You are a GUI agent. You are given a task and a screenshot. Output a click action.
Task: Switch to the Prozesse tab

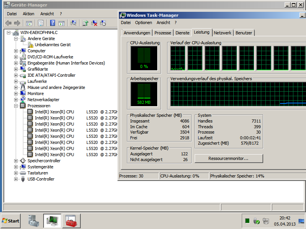click(x=163, y=33)
